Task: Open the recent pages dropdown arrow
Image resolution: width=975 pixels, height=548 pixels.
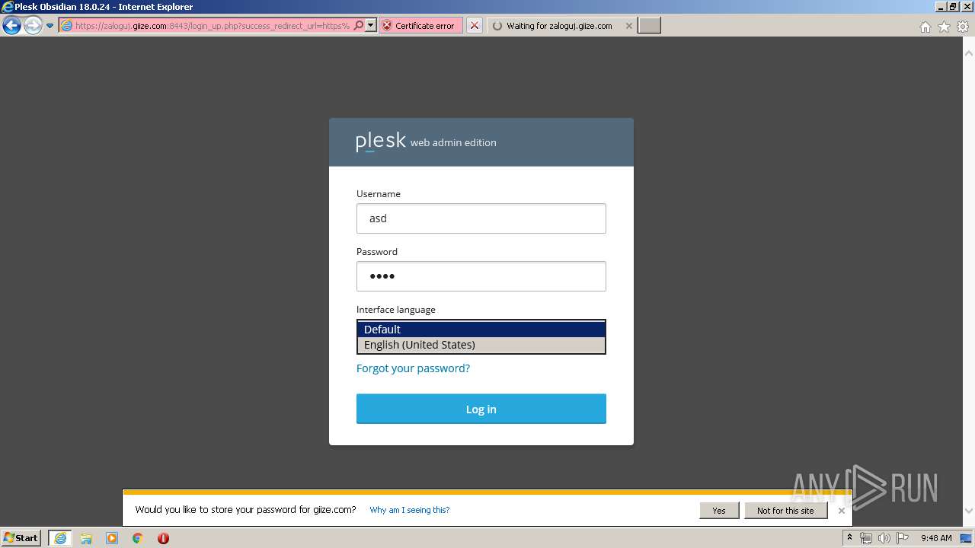Action: pyautogui.click(x=50, y=26)
